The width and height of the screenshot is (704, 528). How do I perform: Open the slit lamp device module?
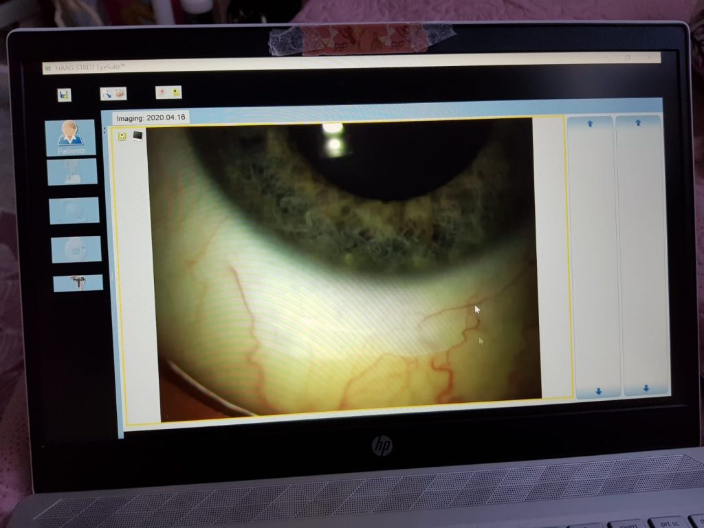pos(78,283)
